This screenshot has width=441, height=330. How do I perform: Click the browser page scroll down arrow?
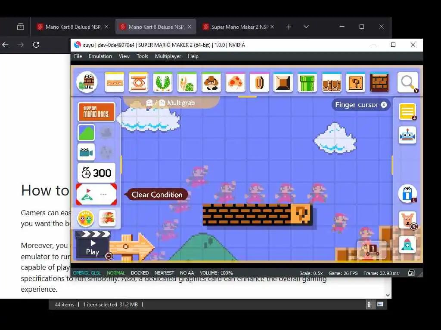tap(388, 295)
